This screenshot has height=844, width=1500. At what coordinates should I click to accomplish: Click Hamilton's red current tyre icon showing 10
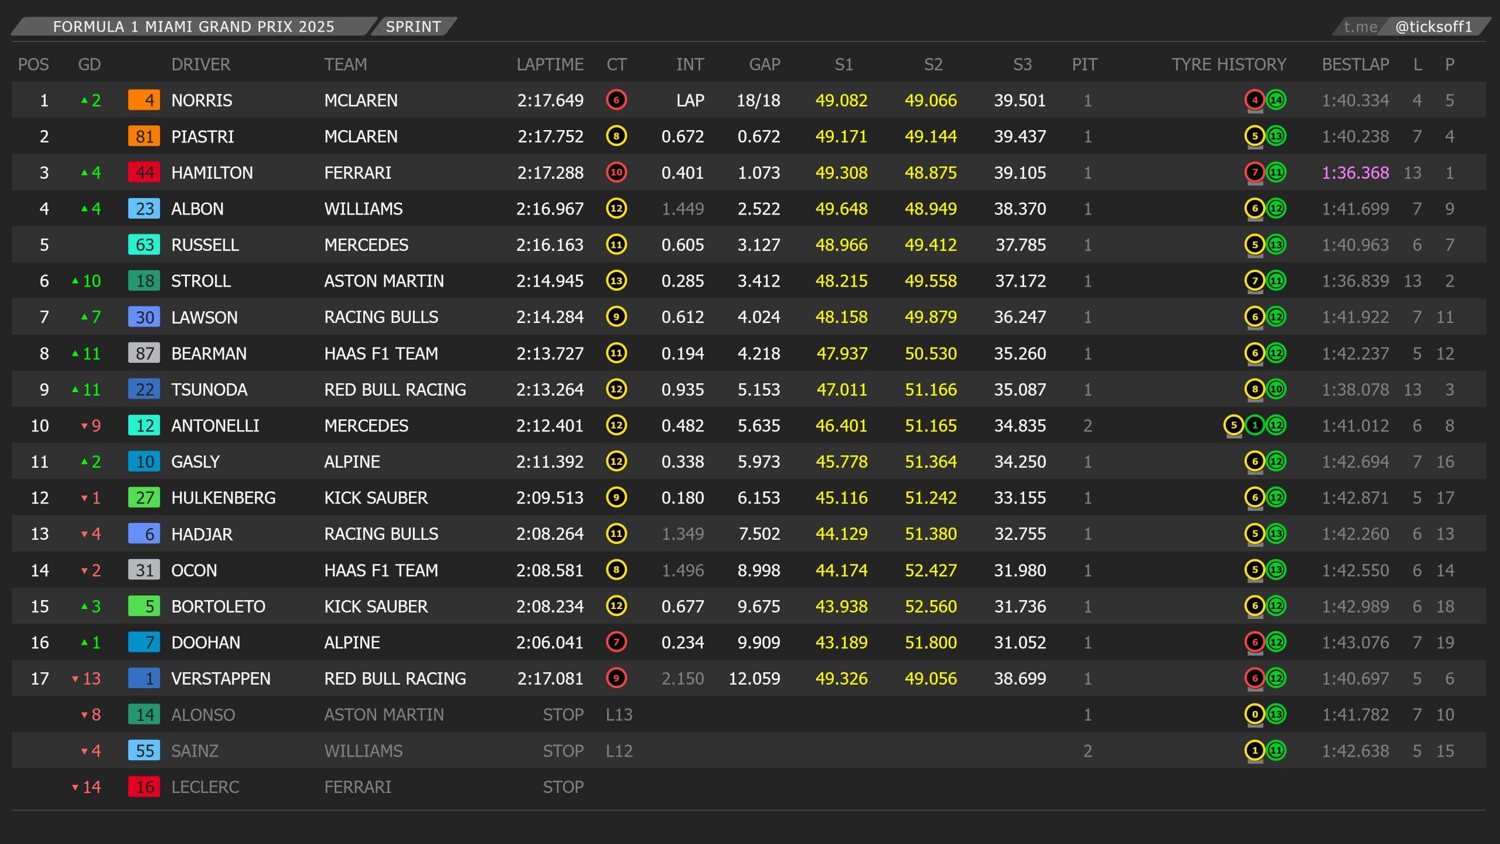[616, 172]
